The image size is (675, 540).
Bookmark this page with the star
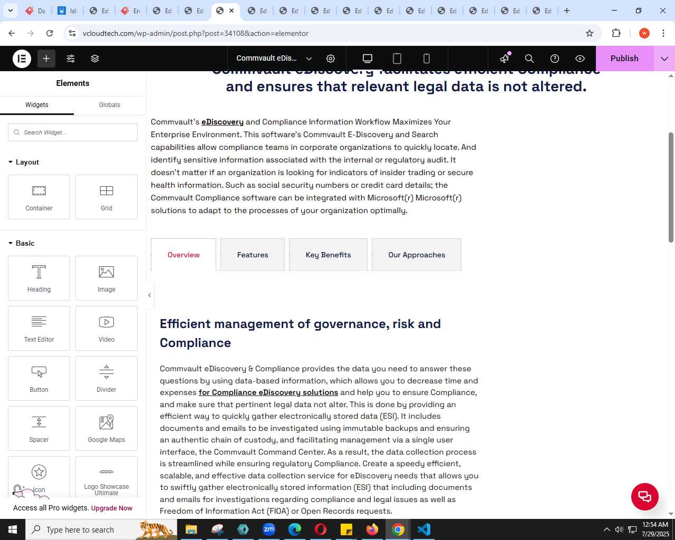(x=590, y=33)
